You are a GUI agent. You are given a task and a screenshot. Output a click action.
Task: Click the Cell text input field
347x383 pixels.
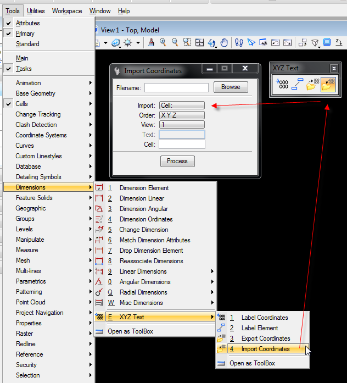(x=182, y=145)
